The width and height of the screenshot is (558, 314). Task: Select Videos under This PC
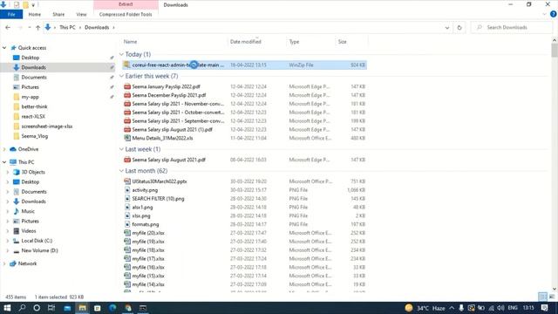pos(29,231)
